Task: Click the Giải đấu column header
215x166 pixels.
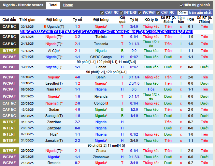Action: click(9, 20)
